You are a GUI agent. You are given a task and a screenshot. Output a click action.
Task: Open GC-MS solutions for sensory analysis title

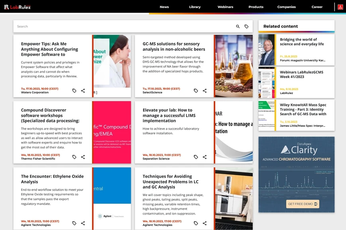point(174,46)
